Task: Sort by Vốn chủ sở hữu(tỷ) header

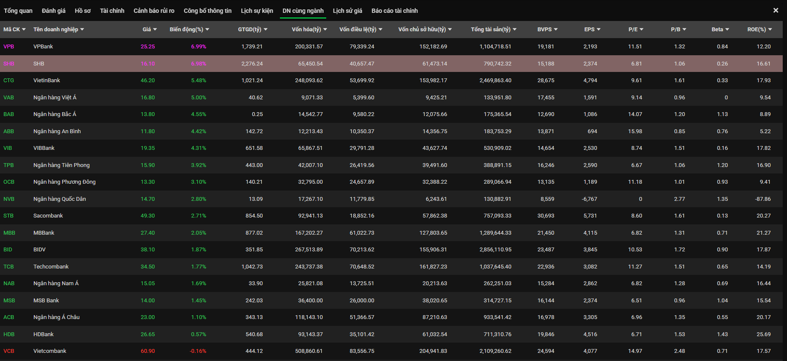Action: [x=425, y=30]
